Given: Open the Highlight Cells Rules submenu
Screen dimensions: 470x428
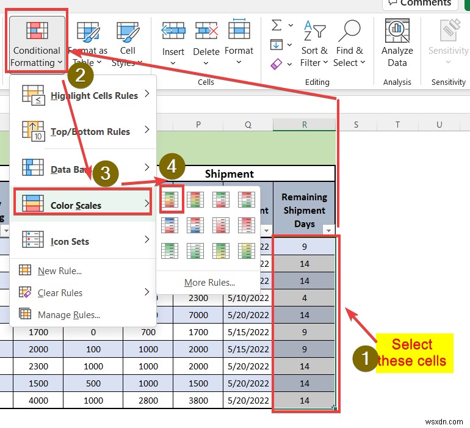Looking at the screenshot, I should (x=84, y=95).
